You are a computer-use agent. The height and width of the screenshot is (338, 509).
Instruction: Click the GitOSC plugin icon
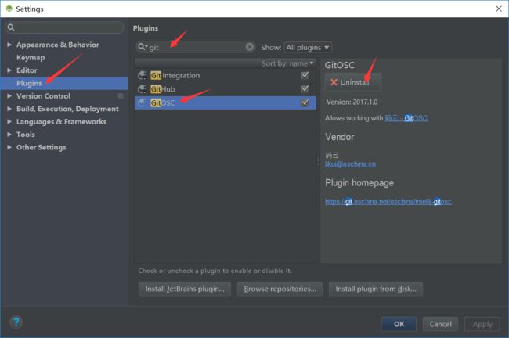143,102
